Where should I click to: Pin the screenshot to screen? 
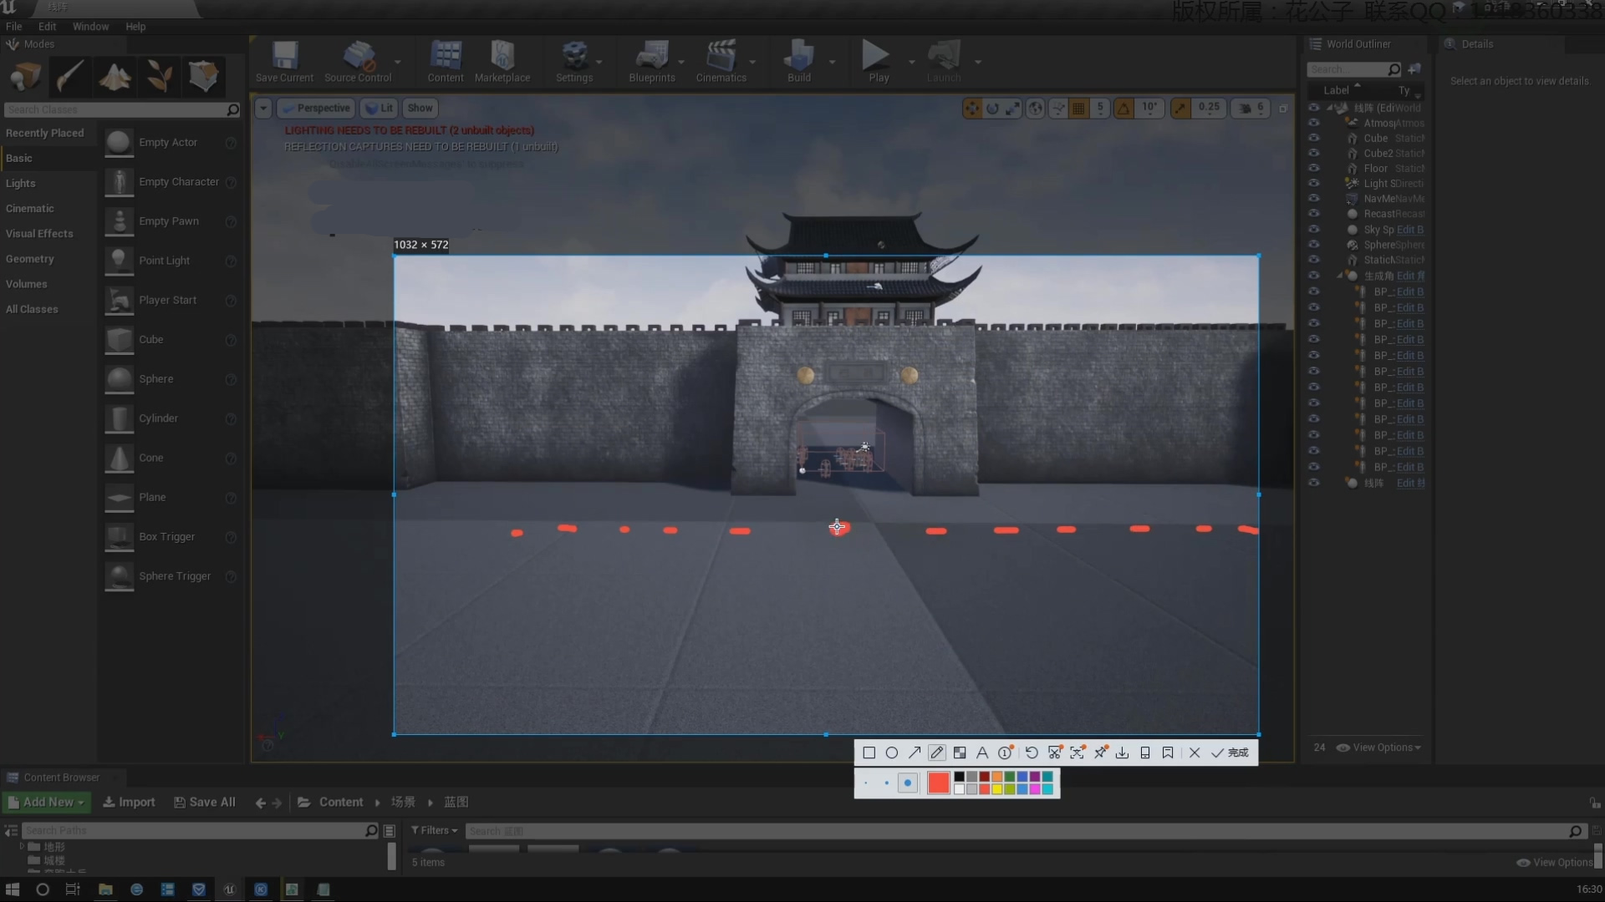point(1100,753)
